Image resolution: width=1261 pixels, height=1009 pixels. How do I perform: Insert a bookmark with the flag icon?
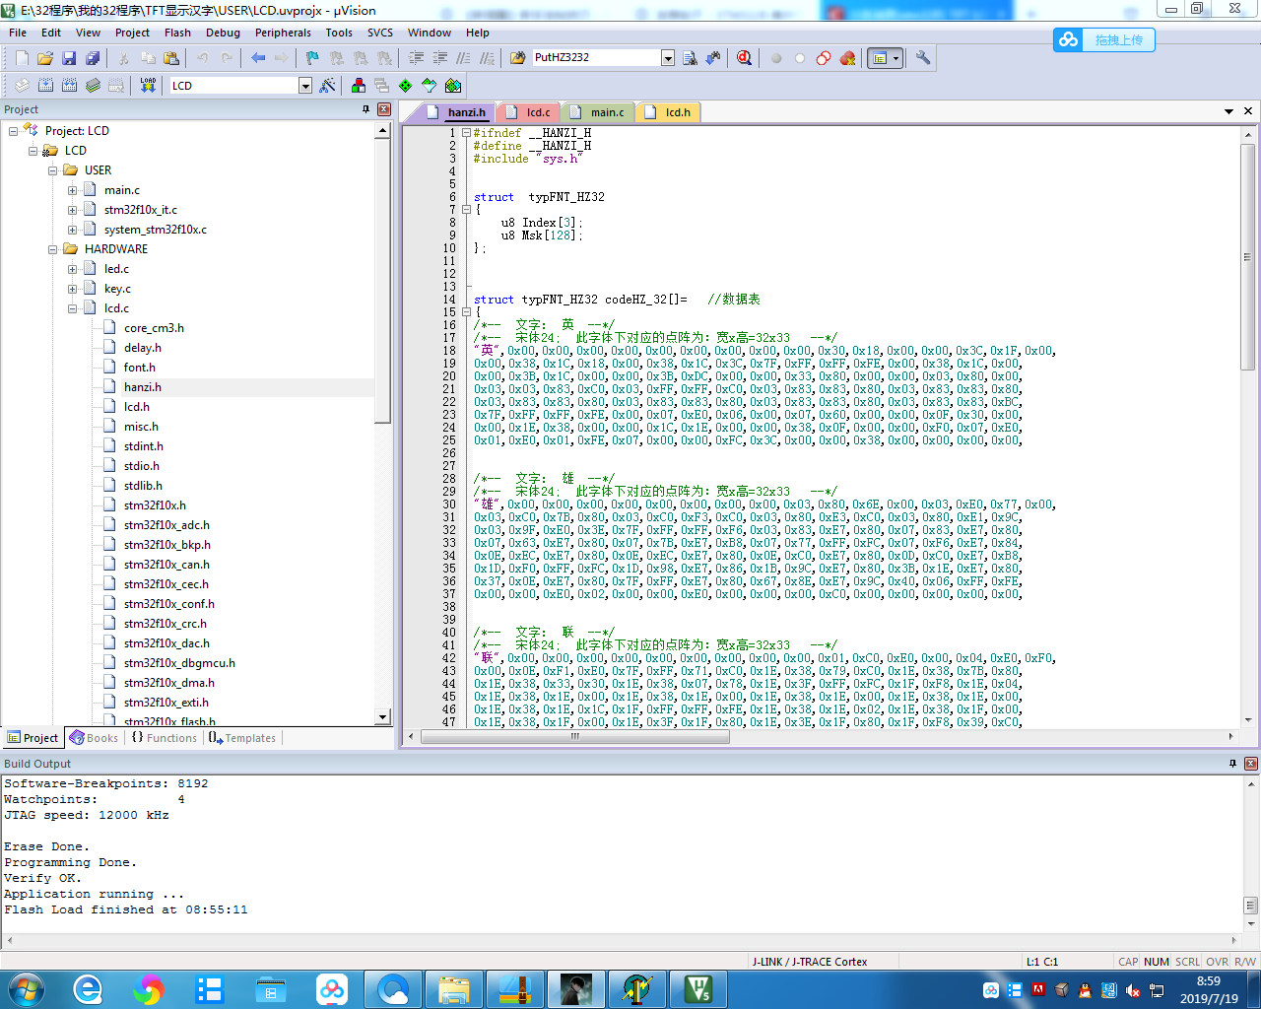point(312,58)
